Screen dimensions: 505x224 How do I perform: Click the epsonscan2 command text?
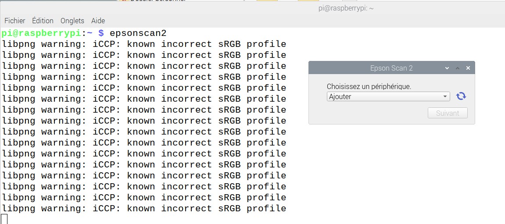[x=138, y=33]
